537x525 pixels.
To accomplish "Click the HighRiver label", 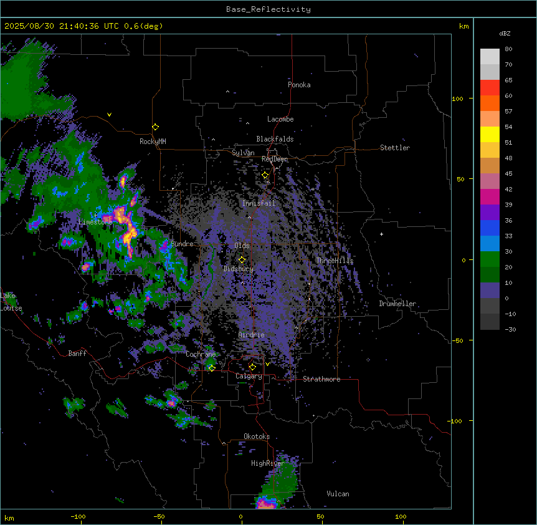I will (x=268, y=463).
